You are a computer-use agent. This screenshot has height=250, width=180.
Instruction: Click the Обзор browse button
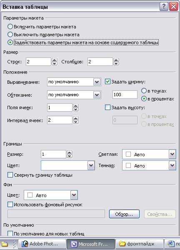click(x=124, y=214)
